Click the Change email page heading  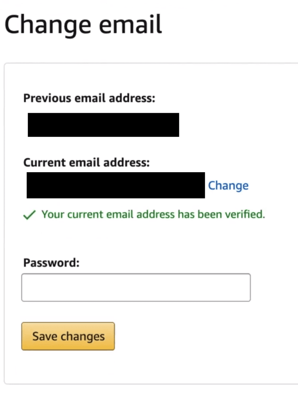pyautogui.click(x=83, y=25)
